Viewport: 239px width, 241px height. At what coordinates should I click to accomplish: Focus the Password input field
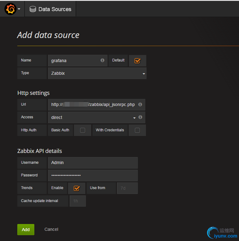[x=93, y=175]
